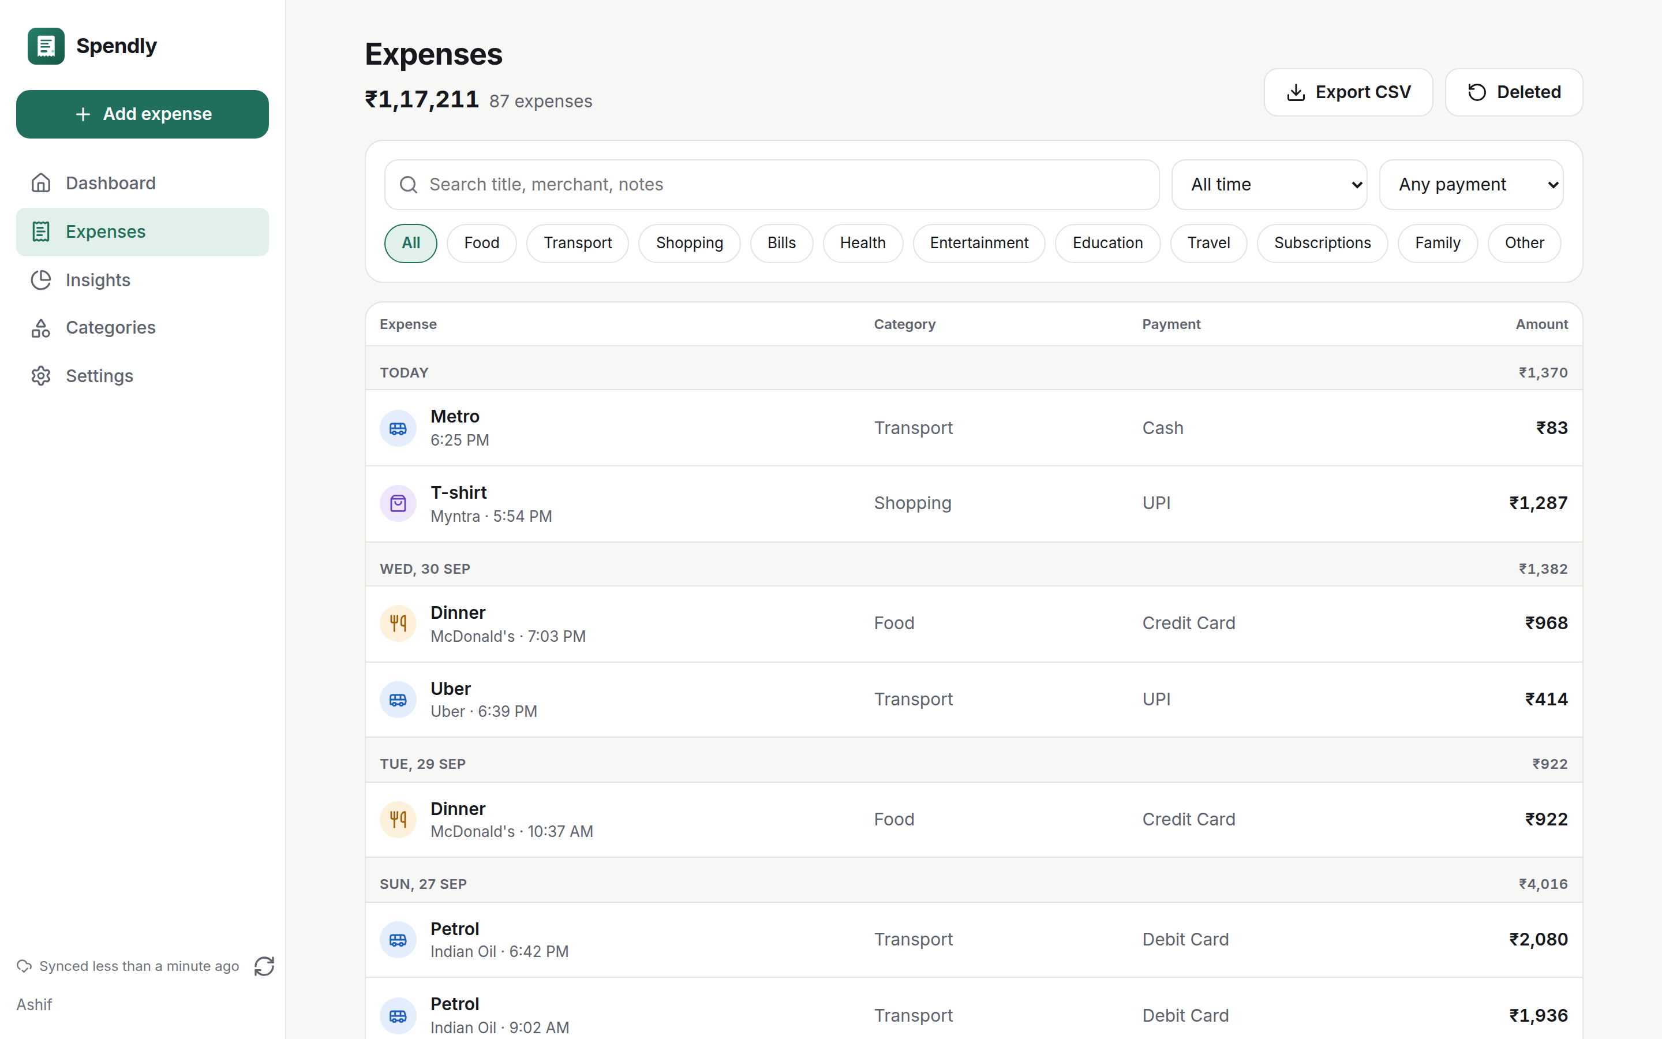Toggle the Bills filter chip
This screenshot has width=1662, height=1039.
(x=781, y=243)
